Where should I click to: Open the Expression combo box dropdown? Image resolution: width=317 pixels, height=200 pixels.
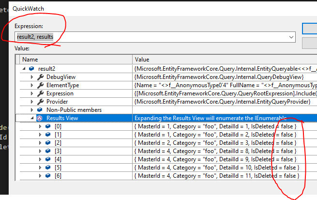coord(291,37)
